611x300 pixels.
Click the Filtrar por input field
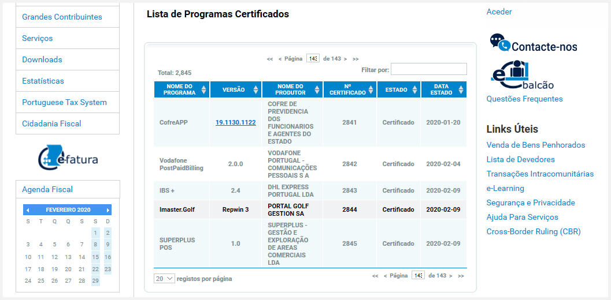point(429,69)
